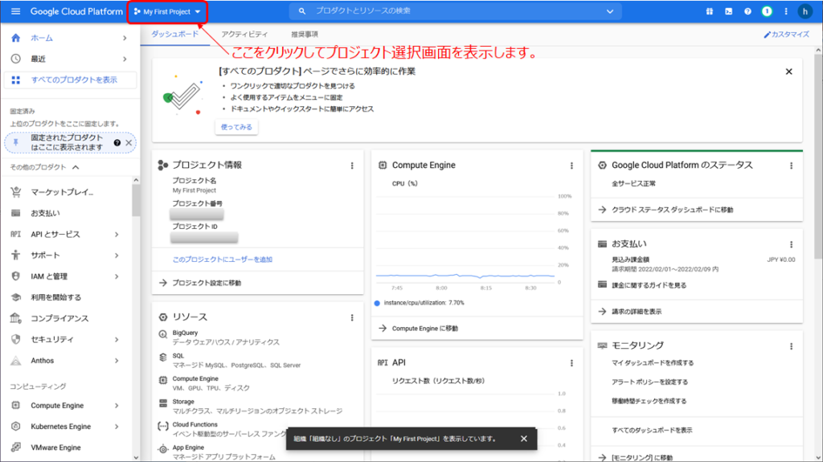The width and height of the screenshot is (823, 462).
Task: Click the product and resource search field
Action: tap(450, 11)
